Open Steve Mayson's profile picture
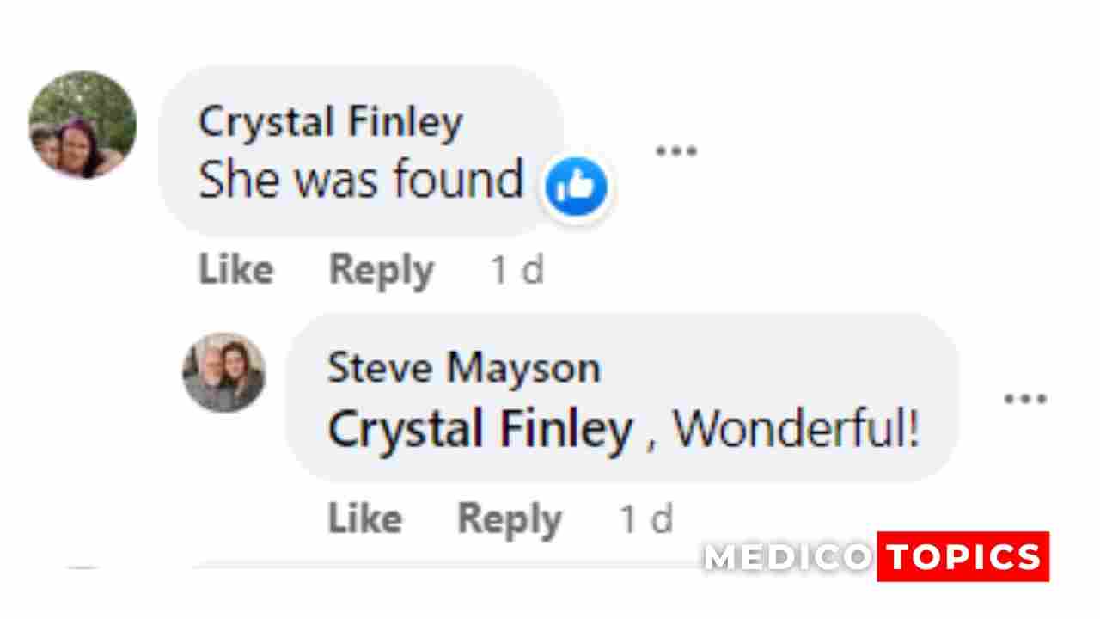This screenshot has height=619, width=1100. (224, 372)
